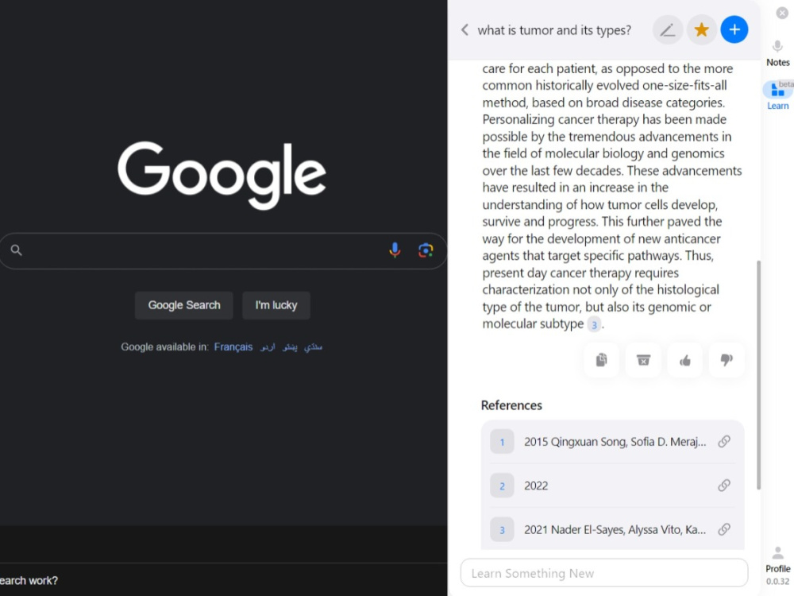Click the magnifier icon in Google search box
The image size is (794, 596).
coord(16,250)
